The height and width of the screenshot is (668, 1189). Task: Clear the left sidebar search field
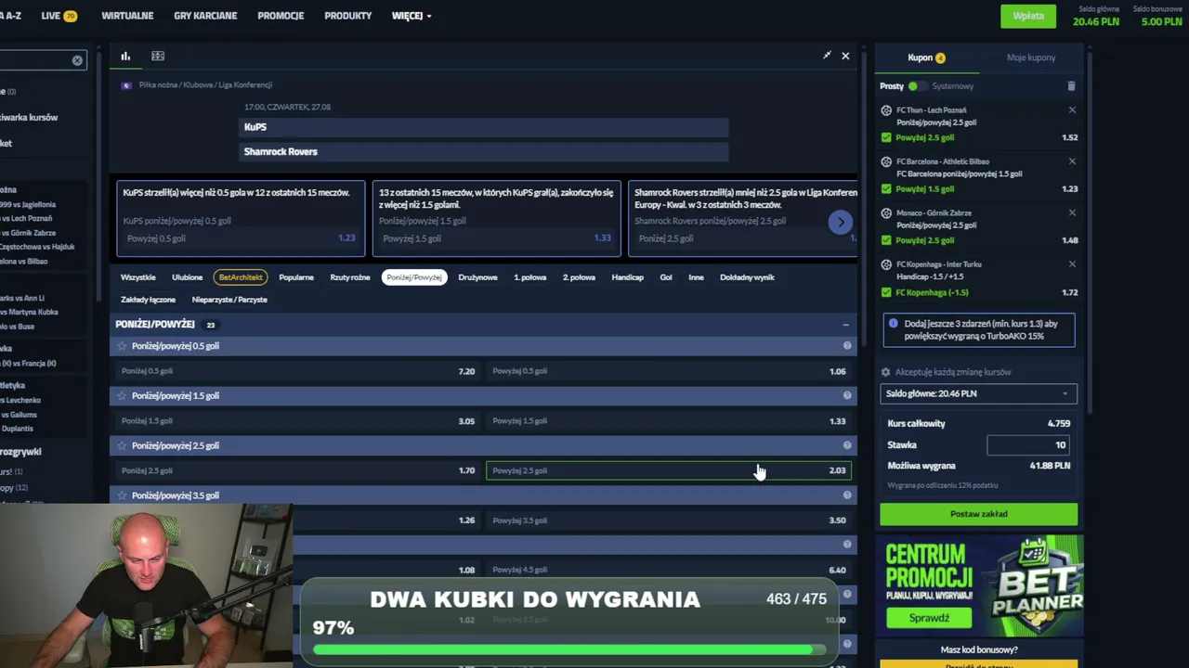point(77,61)
